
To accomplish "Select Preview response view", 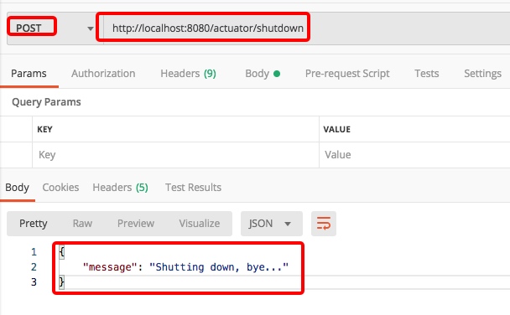I will (x=136, y=224).
